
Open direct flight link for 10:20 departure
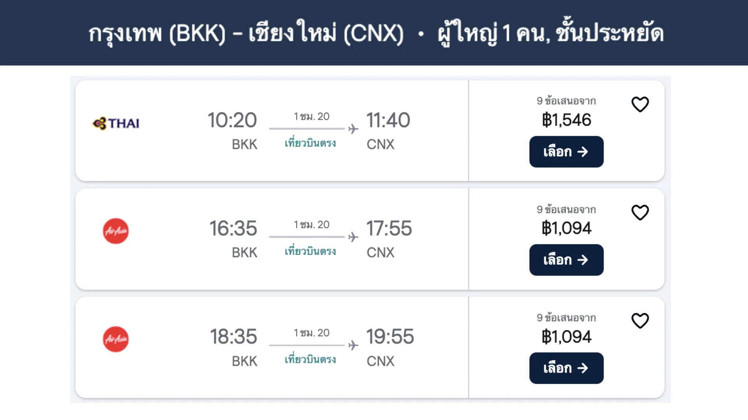[x=310, y=143]
